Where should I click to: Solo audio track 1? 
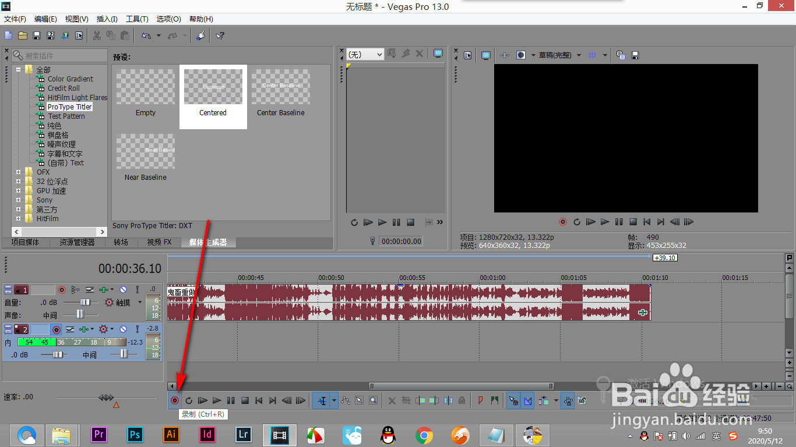pos(138,289)
